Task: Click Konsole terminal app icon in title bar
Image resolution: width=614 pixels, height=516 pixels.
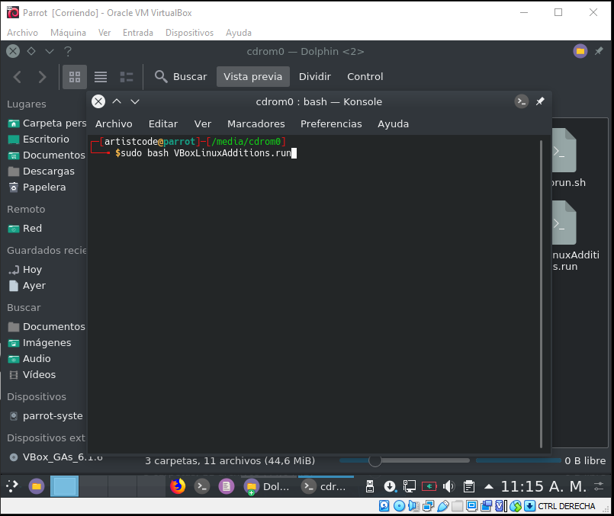Action: point(521,101)
